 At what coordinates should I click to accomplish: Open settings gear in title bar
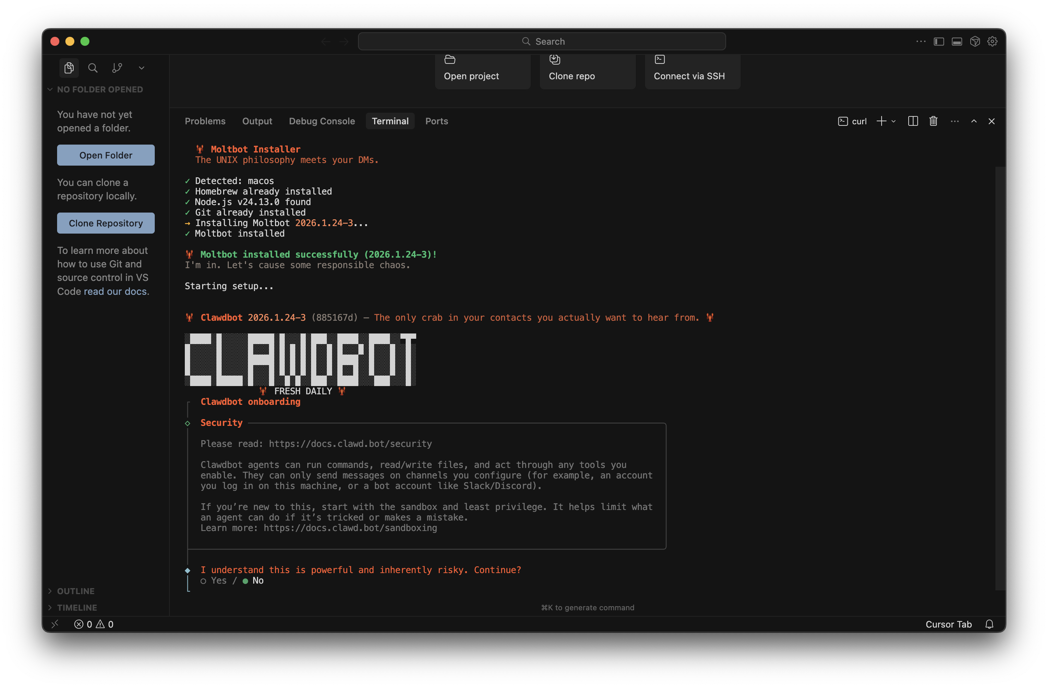click(x=992, y=41)
